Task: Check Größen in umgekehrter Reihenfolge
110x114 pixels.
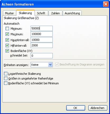Action: (6, 78)
